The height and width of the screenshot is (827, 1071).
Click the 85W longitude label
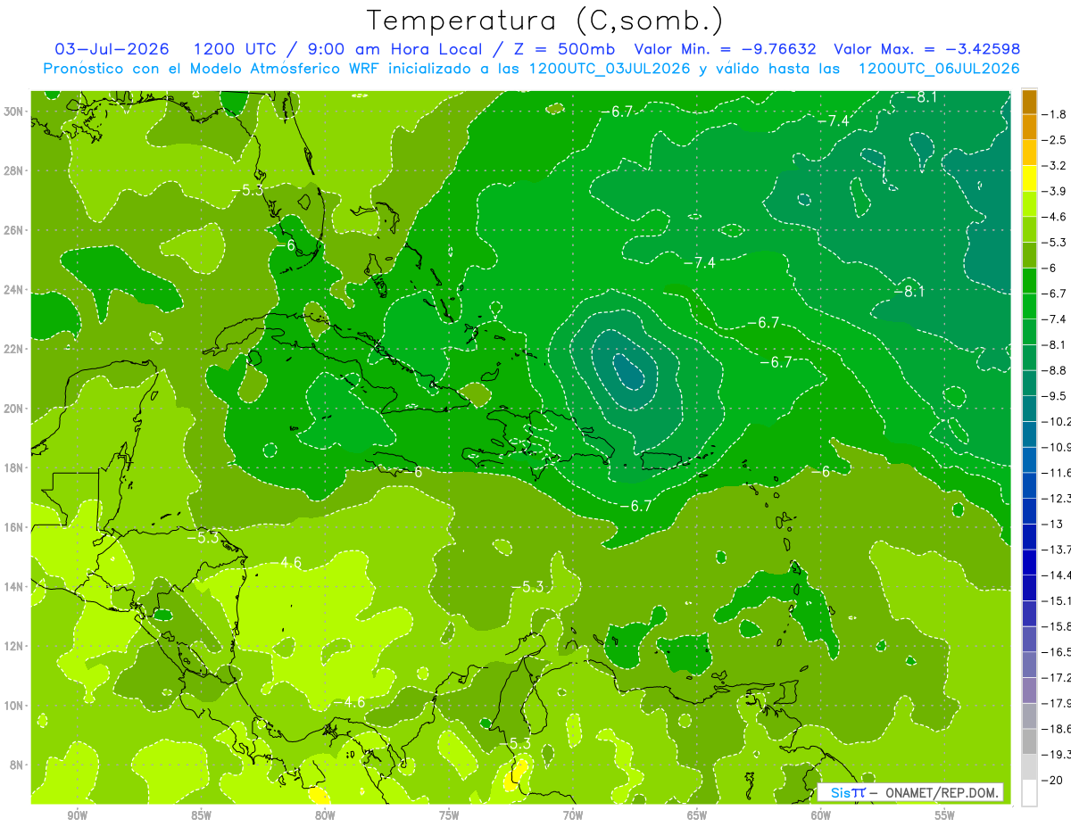coord(201,815)
